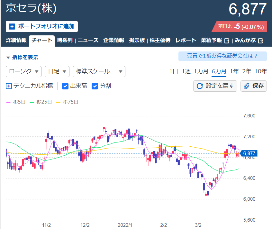Screen dimensions: 272x229
Task: Go to the ニュース tab
Action: (88, 40)
